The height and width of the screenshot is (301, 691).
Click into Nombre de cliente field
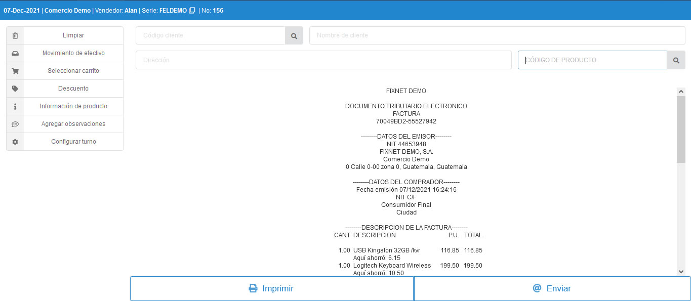coord(497,35)
